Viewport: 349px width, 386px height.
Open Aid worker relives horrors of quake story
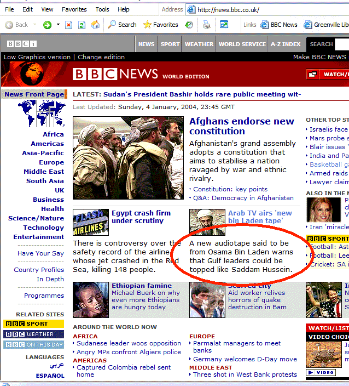(x=257, y=300)
